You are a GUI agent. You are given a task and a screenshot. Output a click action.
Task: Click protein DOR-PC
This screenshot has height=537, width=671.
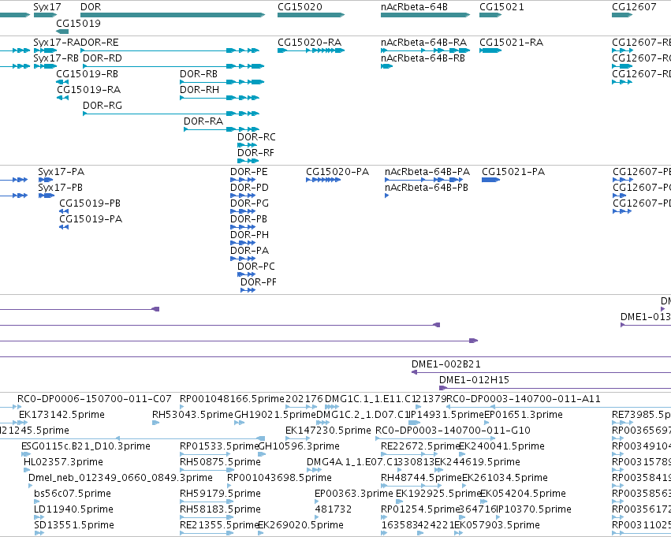tap(247, 274)
